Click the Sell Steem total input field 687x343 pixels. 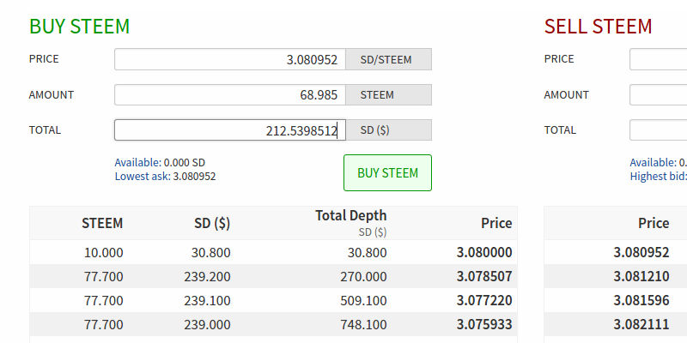coord(658,130)
